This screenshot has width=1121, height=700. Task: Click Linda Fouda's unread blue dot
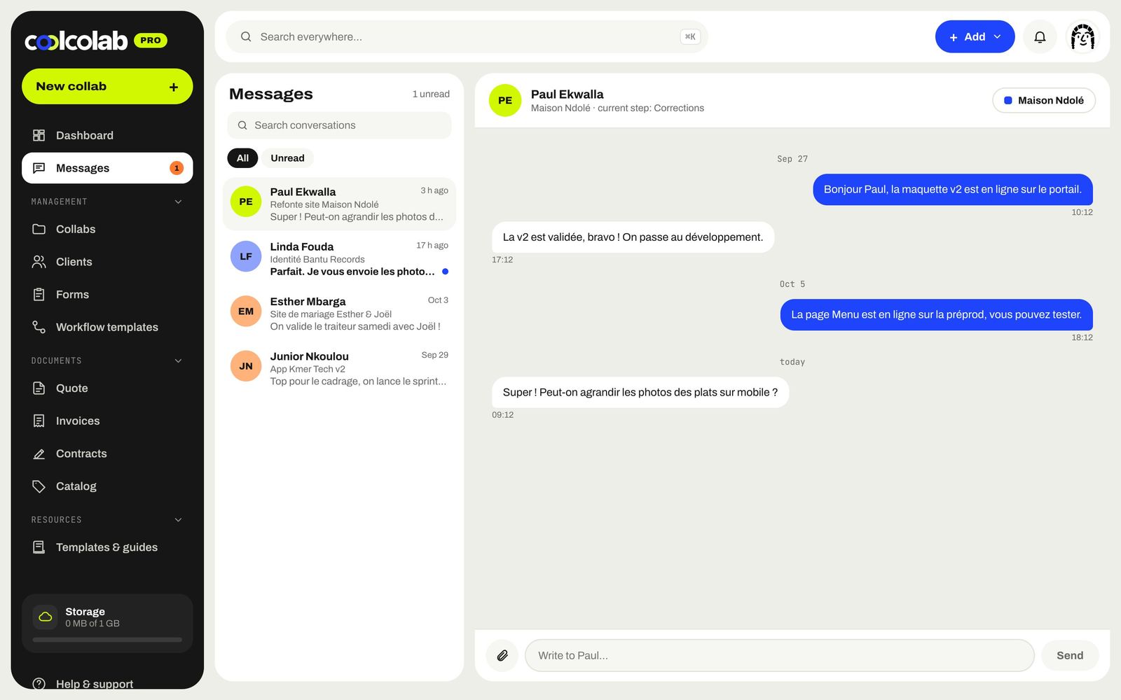click(x=445, y=272)
